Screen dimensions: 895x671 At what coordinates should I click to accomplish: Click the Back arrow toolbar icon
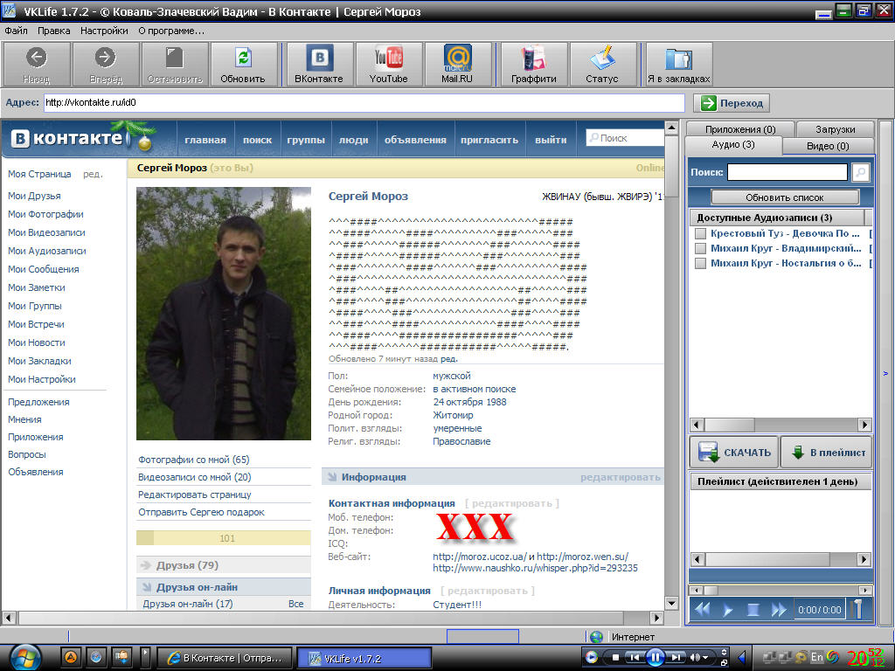pos(37,59)
